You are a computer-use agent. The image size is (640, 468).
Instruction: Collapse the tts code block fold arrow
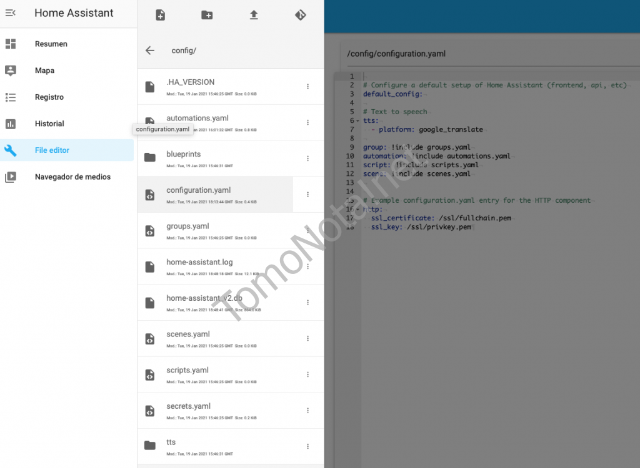[x=357, y=121]
